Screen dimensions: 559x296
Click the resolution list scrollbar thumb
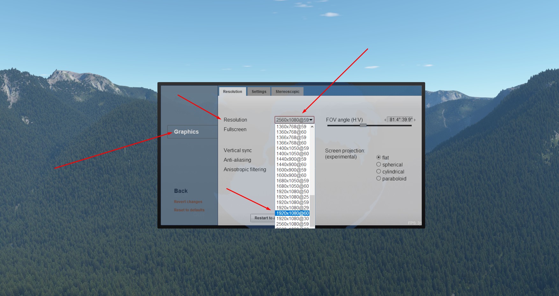(312, 210)
